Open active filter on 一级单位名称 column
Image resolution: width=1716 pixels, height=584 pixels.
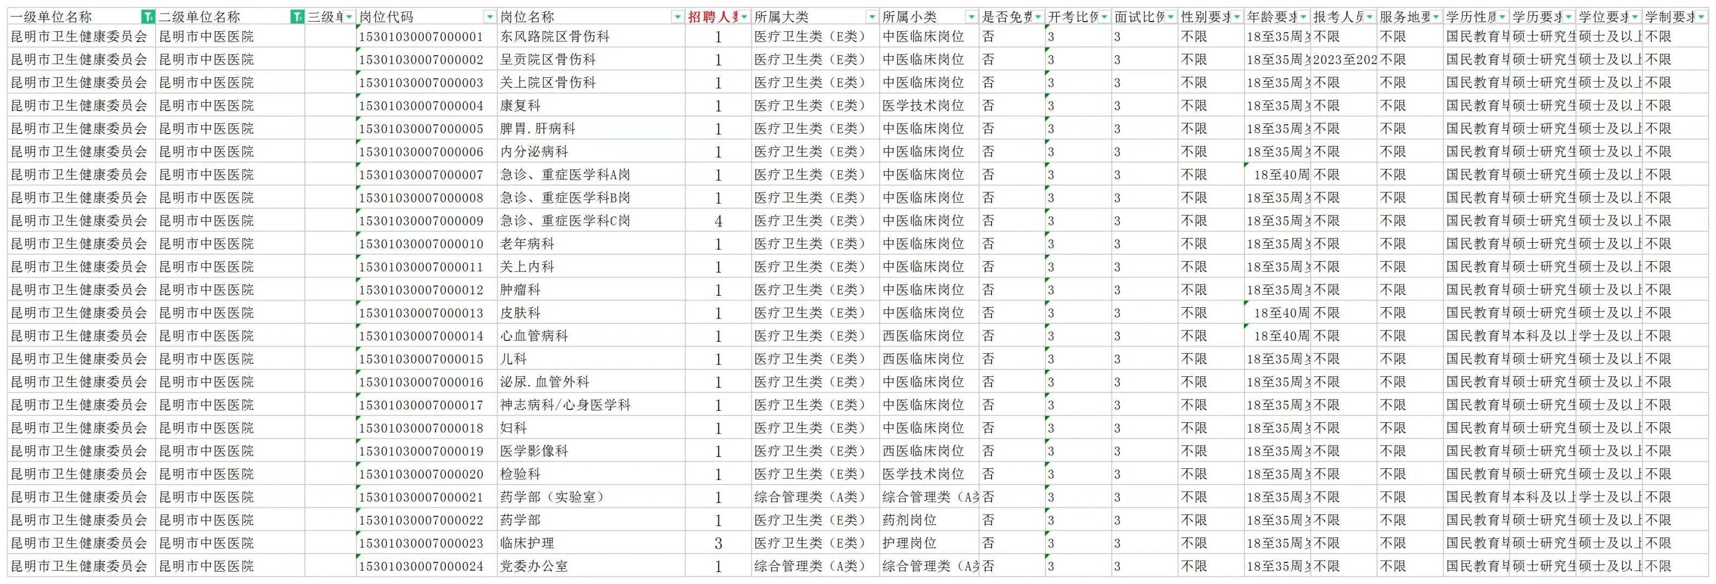(148, 17)
